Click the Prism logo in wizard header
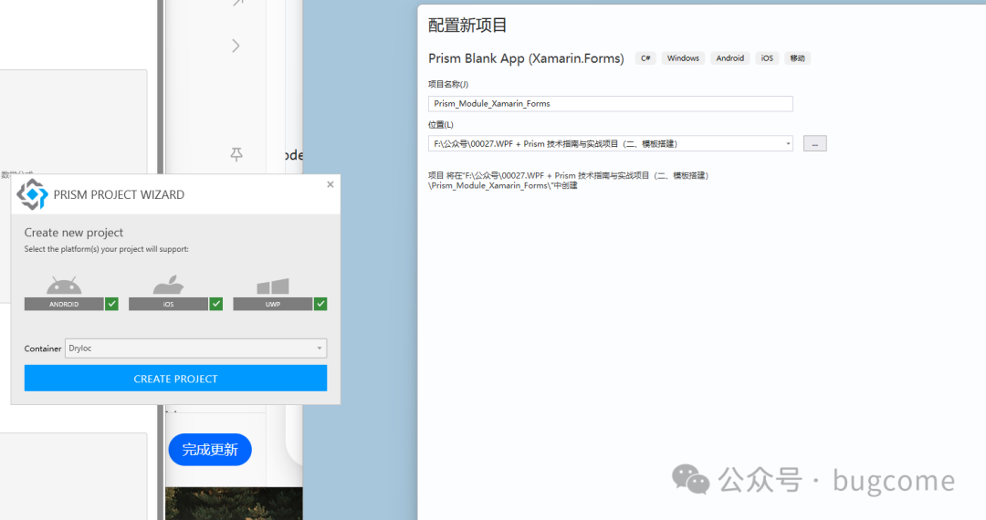This screenshot has height=520, width=986. tap(32, 194)
